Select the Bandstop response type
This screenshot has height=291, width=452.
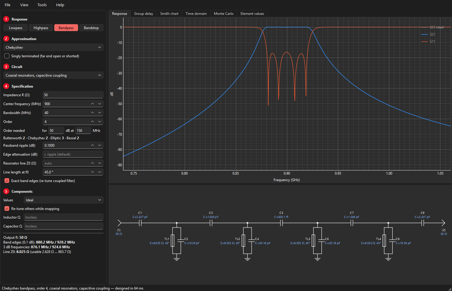click(x=91, y=28)
